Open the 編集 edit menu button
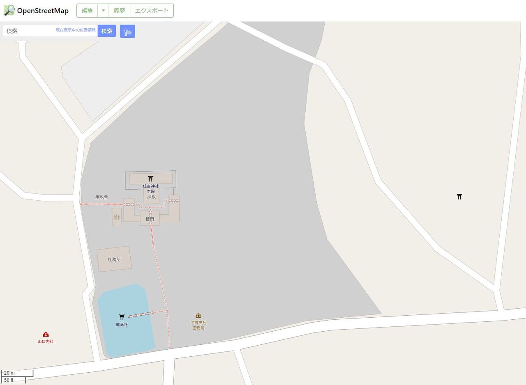This screenshot has height=385, width=526. pos(87,11)
